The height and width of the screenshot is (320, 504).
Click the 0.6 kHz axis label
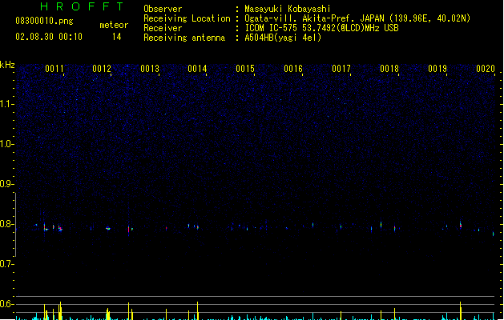pyautogui.click(x=6, y=304)
